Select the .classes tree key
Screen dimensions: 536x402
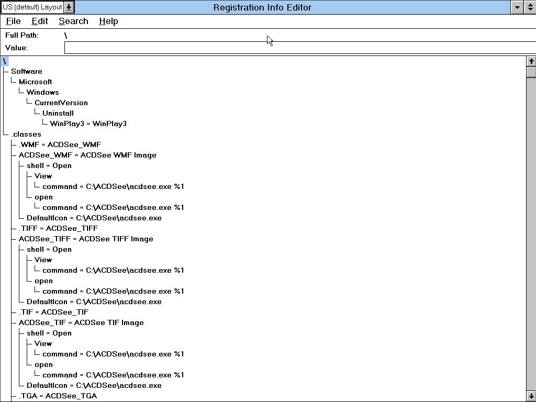26,134
